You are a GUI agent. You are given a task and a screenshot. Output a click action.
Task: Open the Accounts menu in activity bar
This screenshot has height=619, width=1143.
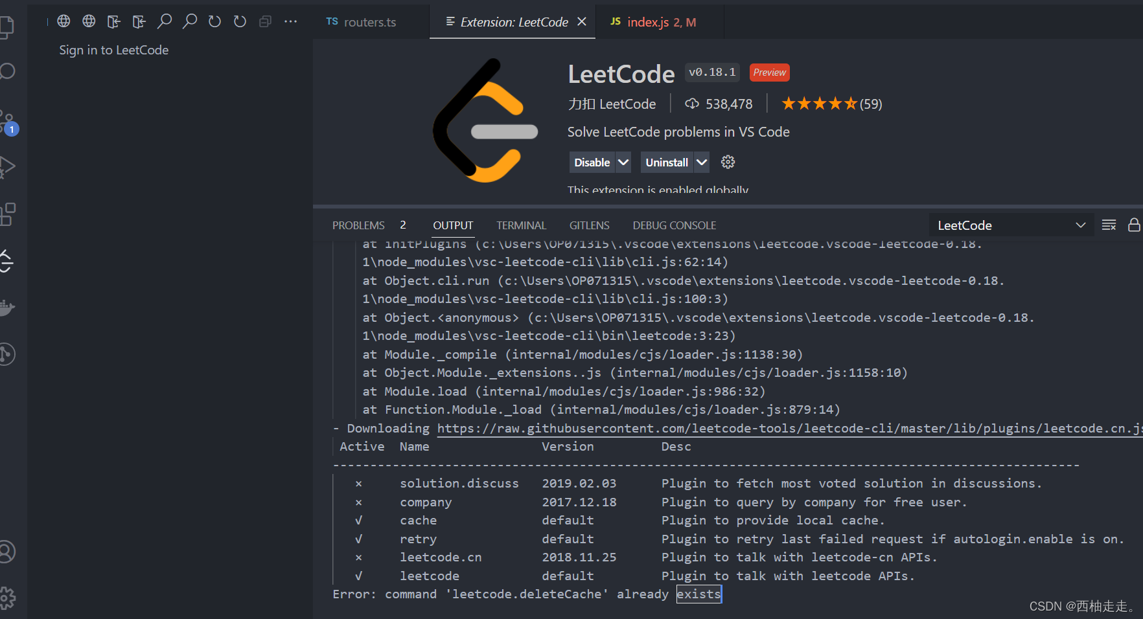pyautogui.click(x=6, y=552)
